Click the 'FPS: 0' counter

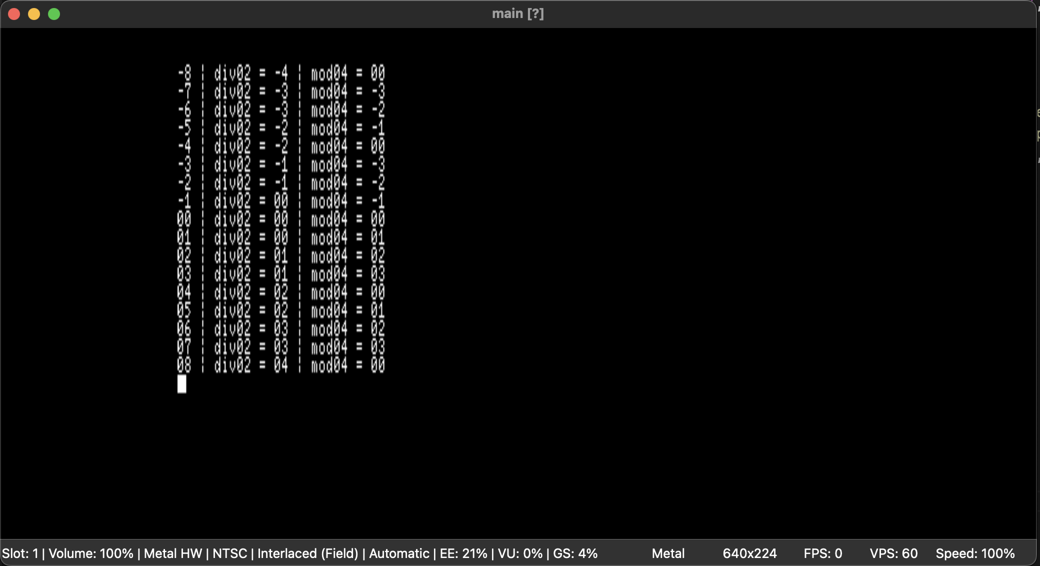[823, 553]
